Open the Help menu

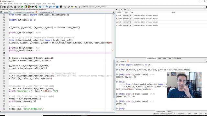54,4
